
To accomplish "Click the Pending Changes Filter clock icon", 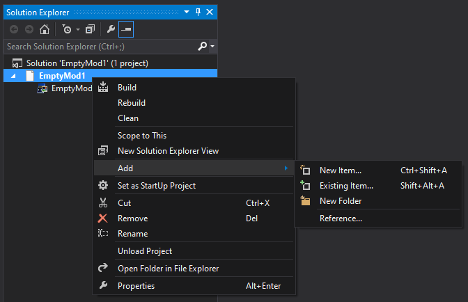I will [66, 29].
